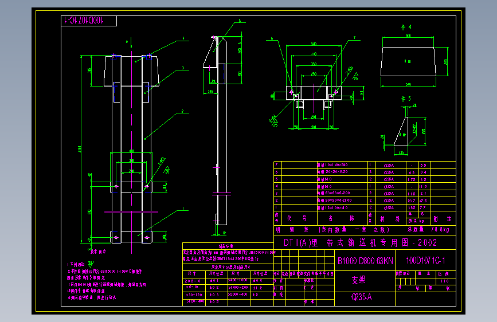Click the '12×100×410' parts list entry
The image size is (497, 322).
tap(332, 208)
